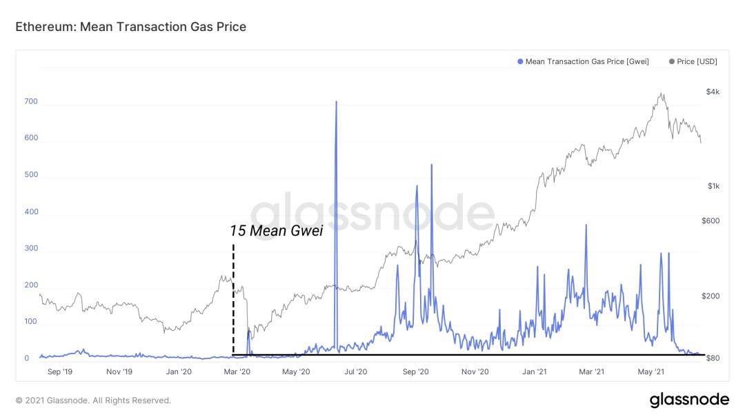Select the May '21 x-axis label
The image size is (745, 419).
point(651,371)
